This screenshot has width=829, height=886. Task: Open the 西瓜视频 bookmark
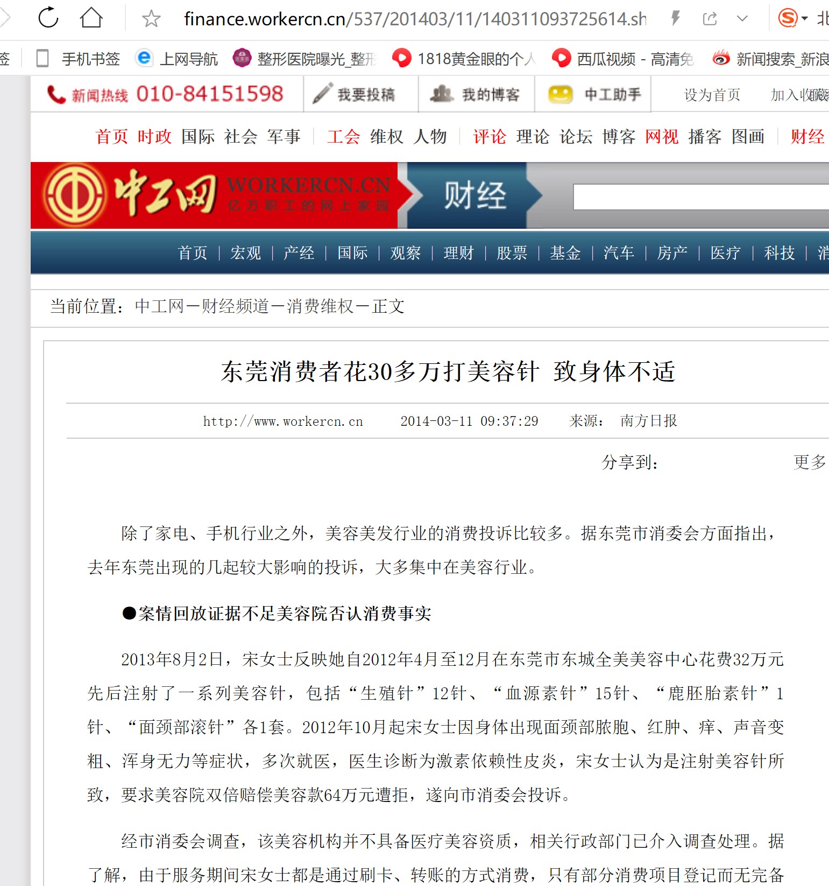[x=623, y=58]
